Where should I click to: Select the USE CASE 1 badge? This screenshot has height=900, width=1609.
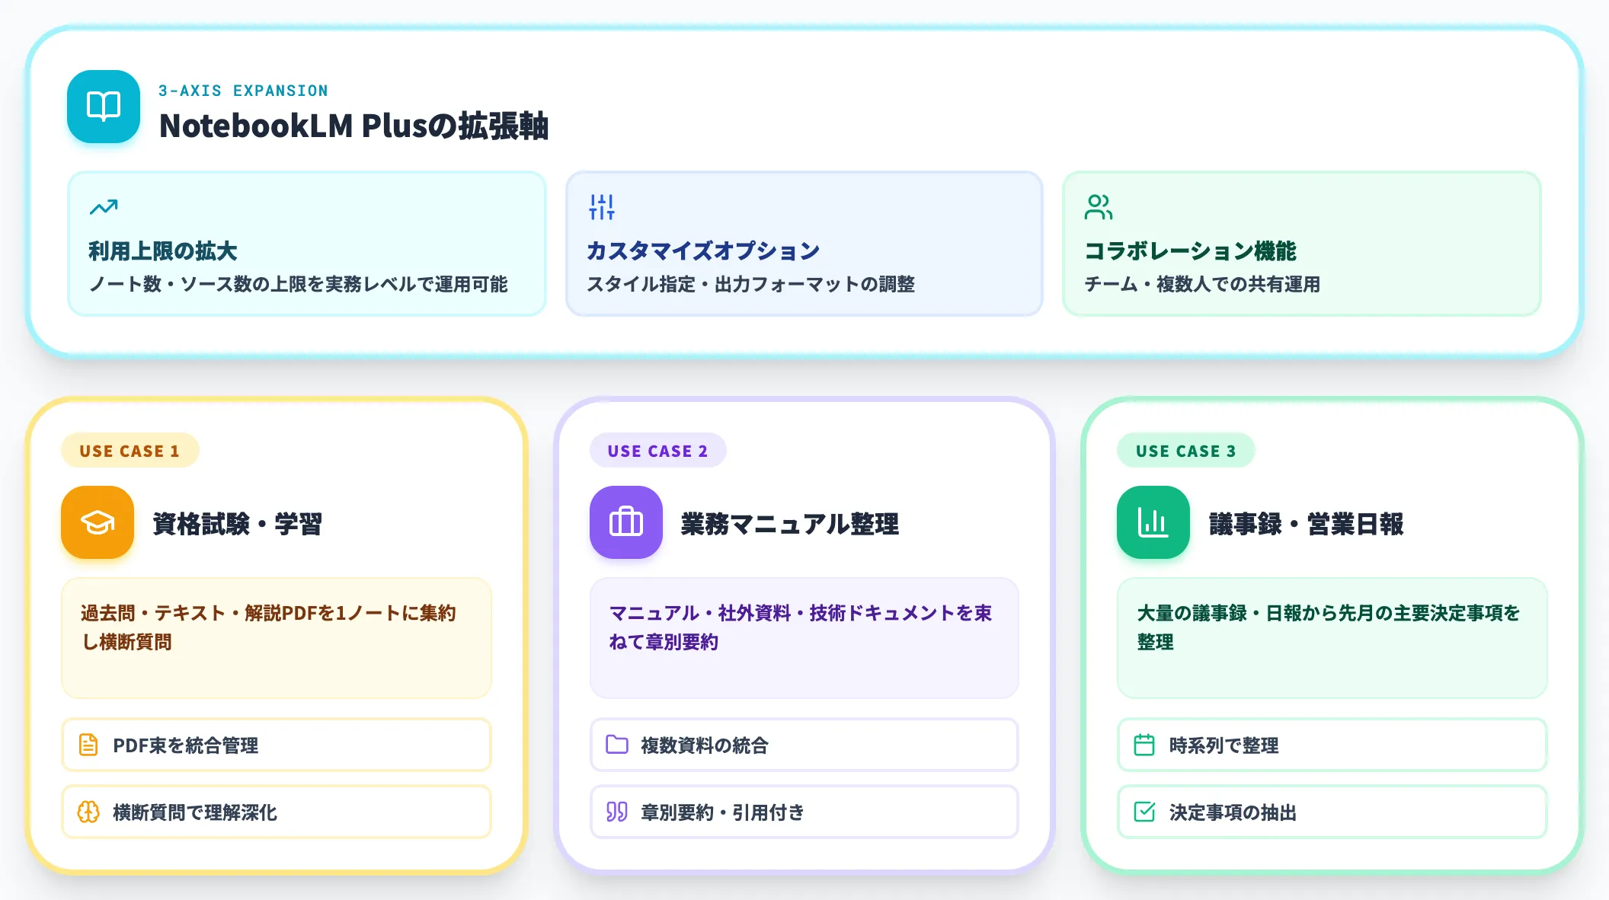pyautogui.click(x=130, y=451)
